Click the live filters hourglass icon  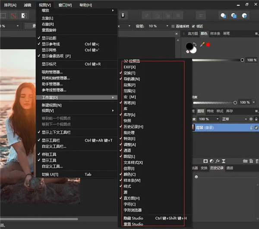[x=224, y=161]
